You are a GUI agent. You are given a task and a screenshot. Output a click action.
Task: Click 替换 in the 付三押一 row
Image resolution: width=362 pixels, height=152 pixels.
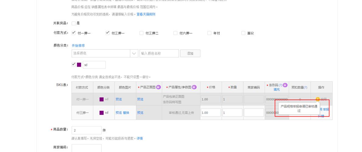pos(126,113)
